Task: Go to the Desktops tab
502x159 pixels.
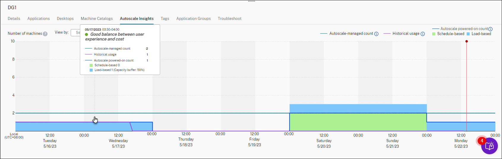Action: point(65,18)
